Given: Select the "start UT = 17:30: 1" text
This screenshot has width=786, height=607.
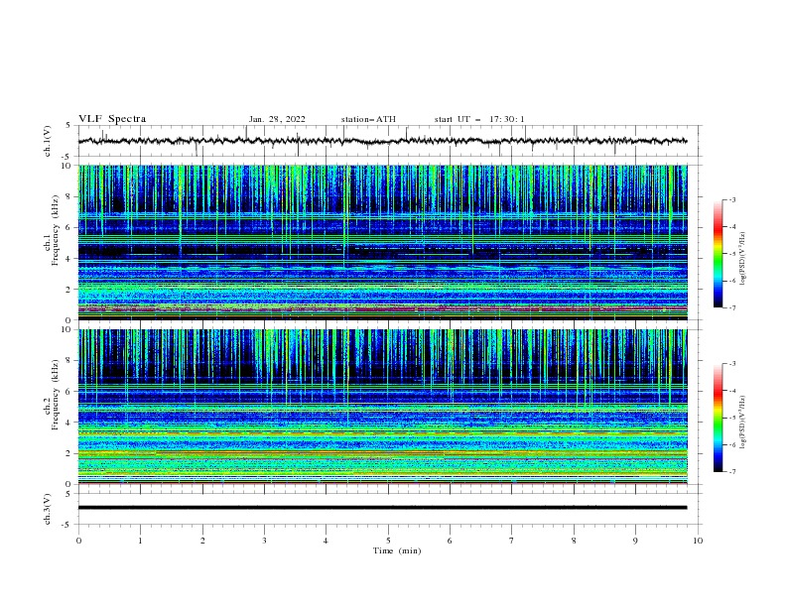Looking at the screenshot, I should click(479, 119).
